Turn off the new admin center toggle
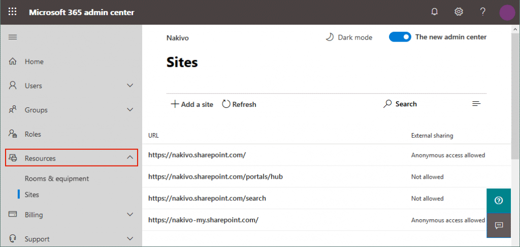 (400, 37)
